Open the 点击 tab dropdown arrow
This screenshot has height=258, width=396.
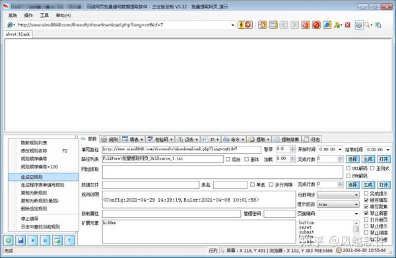tap(197, 139)
